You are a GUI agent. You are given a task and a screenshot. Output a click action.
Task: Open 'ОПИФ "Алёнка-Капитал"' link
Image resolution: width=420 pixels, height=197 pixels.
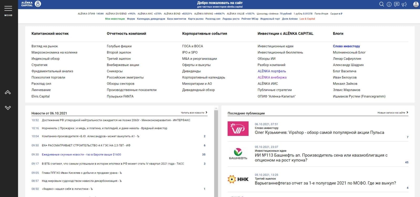(276, 96)
